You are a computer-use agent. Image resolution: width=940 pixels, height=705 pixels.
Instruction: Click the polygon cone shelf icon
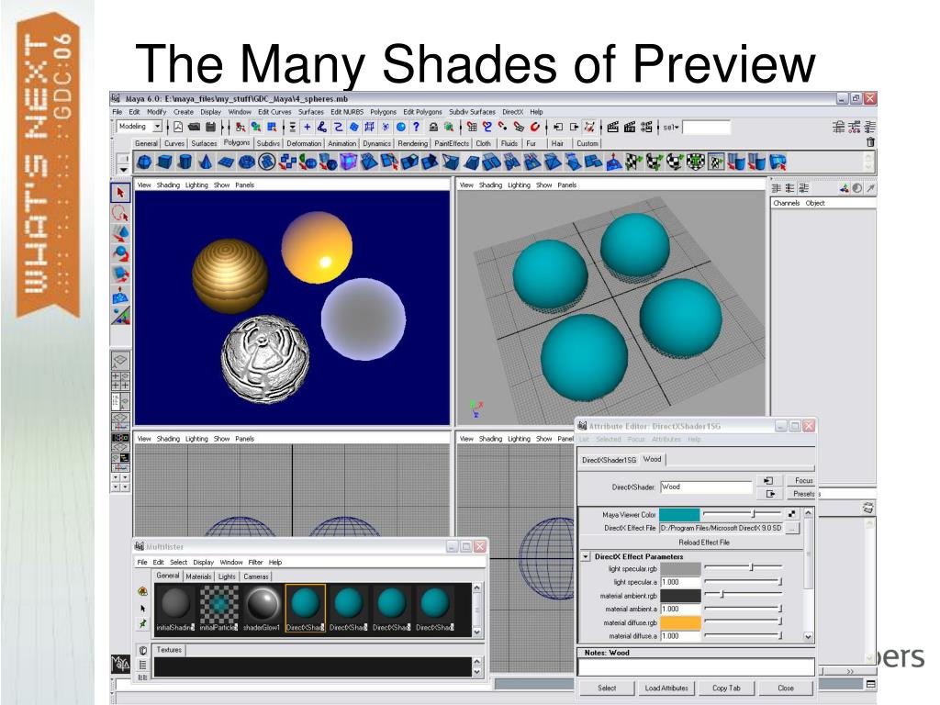click(x=206, y=162)
